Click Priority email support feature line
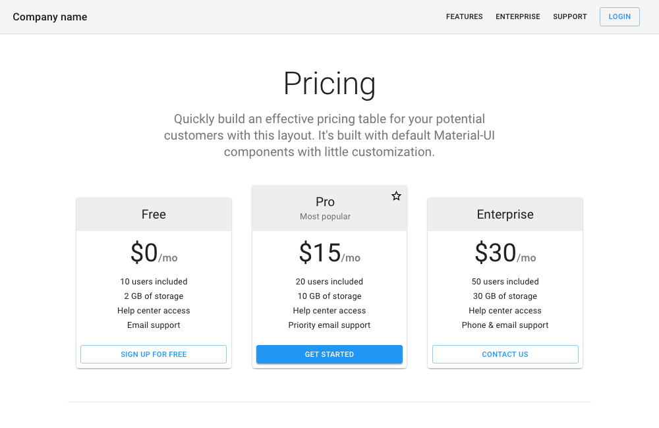The image size is (659, 428). [329, 325]
